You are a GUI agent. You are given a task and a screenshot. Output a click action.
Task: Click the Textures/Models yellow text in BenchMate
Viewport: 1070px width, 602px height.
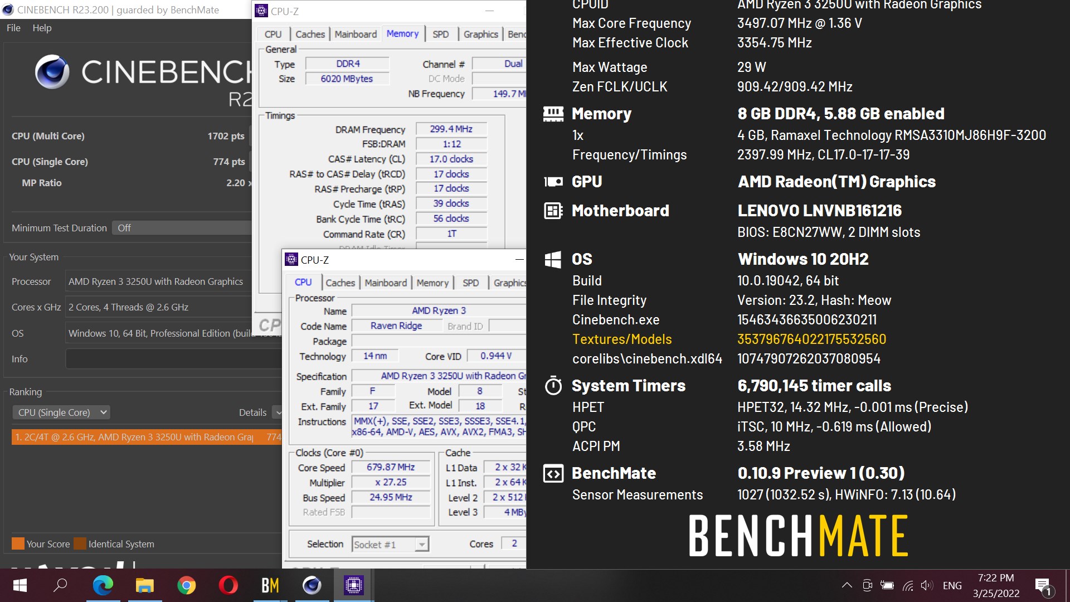pyautogui.click(x=622, y=339)
